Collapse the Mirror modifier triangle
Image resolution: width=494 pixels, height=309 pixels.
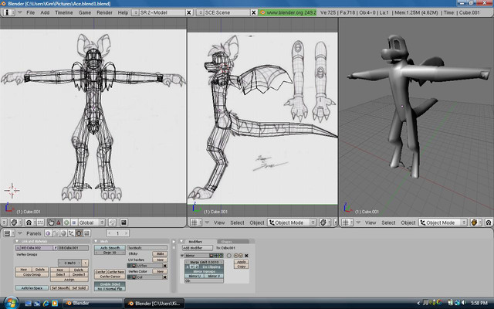[x=183, y=255]
